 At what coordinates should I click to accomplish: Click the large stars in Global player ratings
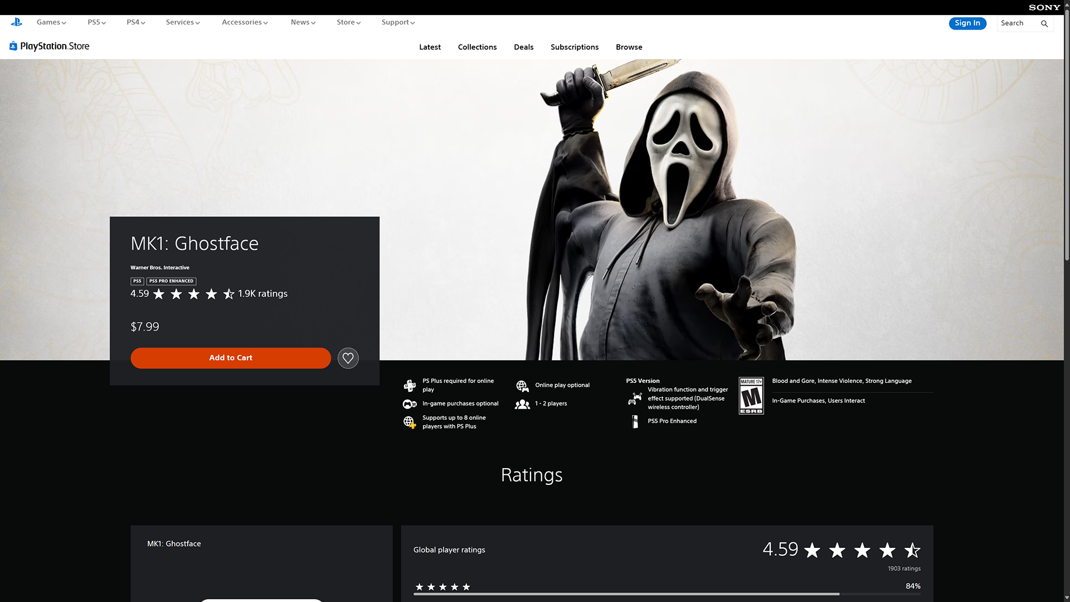tap(862, 550)
